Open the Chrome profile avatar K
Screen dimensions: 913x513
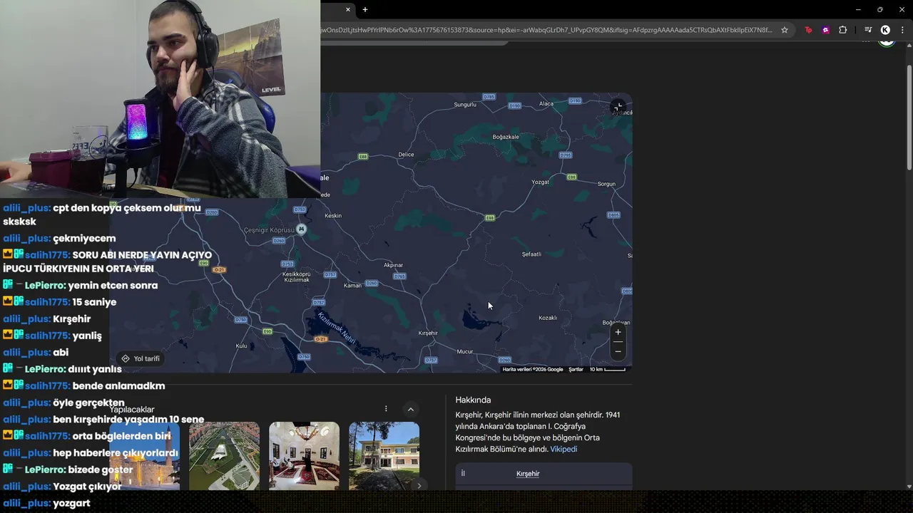[x=885, y=30]
